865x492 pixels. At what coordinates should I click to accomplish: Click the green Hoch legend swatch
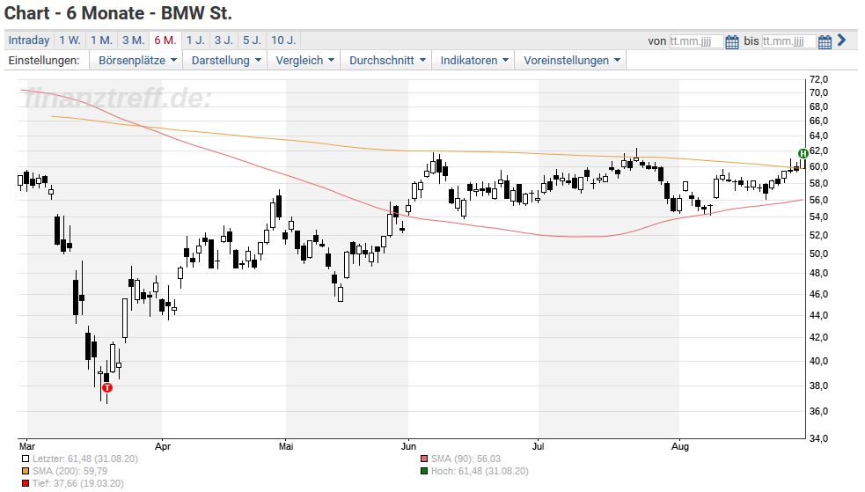pyautogui.click(x=423, y=472)
